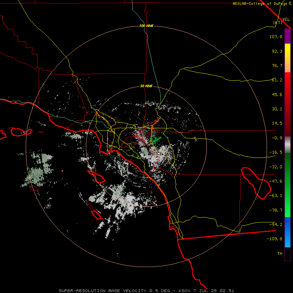Select the -32.0 scale value

point(276,167)
